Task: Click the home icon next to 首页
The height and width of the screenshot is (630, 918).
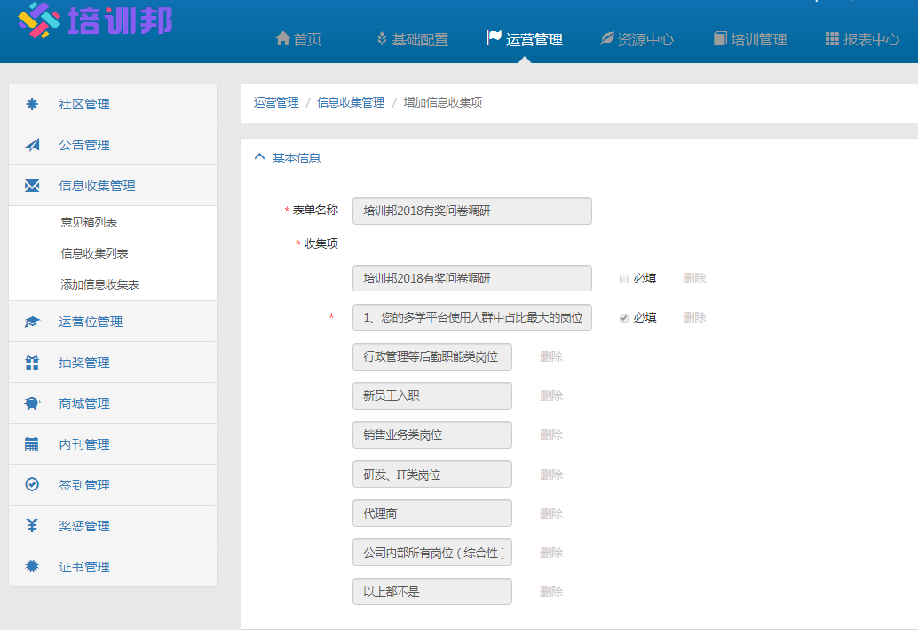Action: (x=283, y=39)
